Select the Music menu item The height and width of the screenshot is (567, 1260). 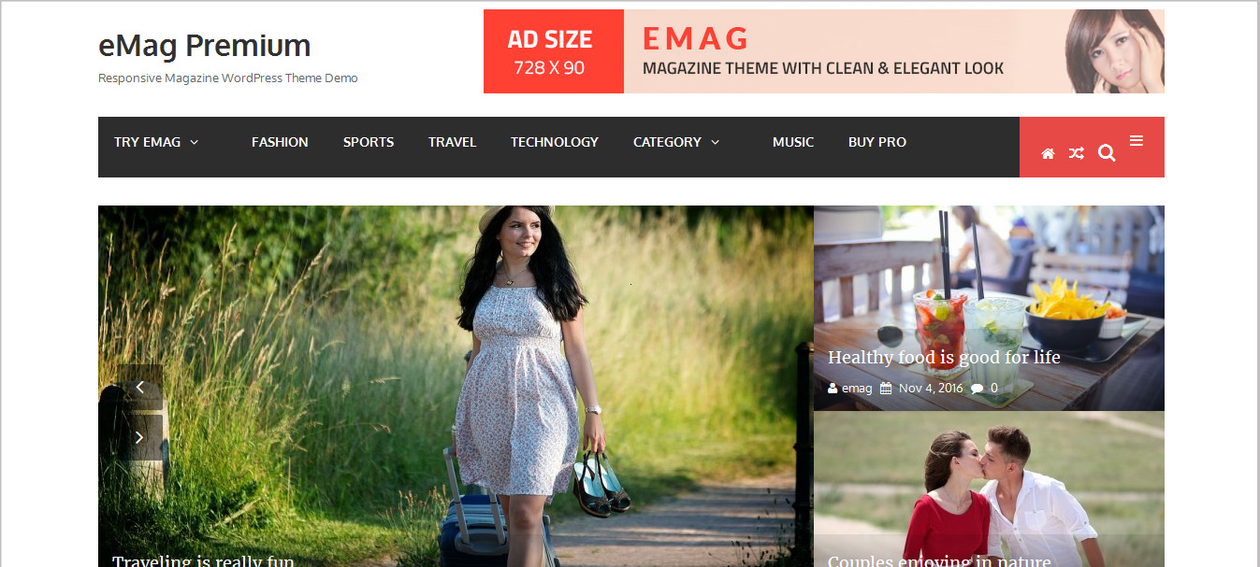coord(793,142)
